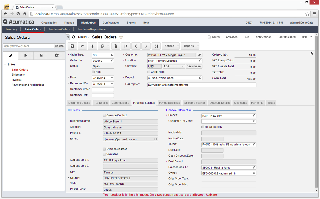
Task: Enable Override Contact checkbox
Action: point(104,115)
